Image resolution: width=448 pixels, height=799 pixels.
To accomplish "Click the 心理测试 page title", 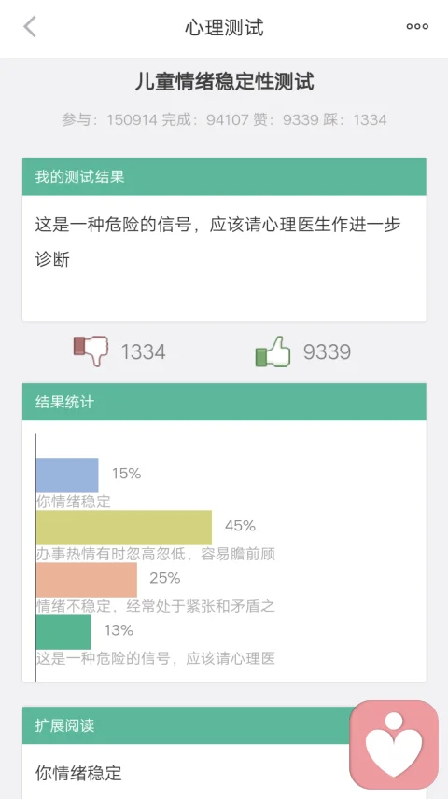I will pos(224,27).
